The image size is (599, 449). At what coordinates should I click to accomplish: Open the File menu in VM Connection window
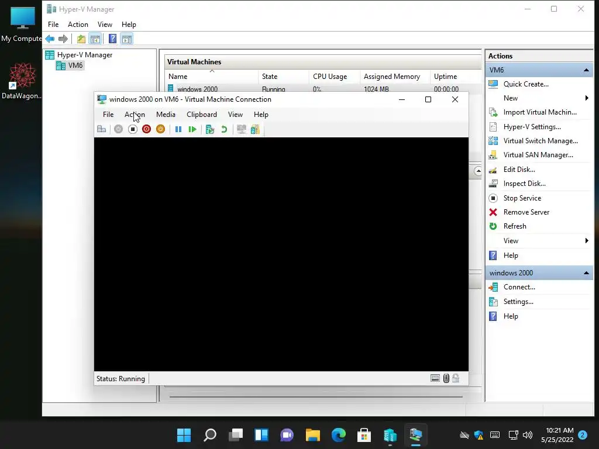pyautogui.click(x=108, y=115)
